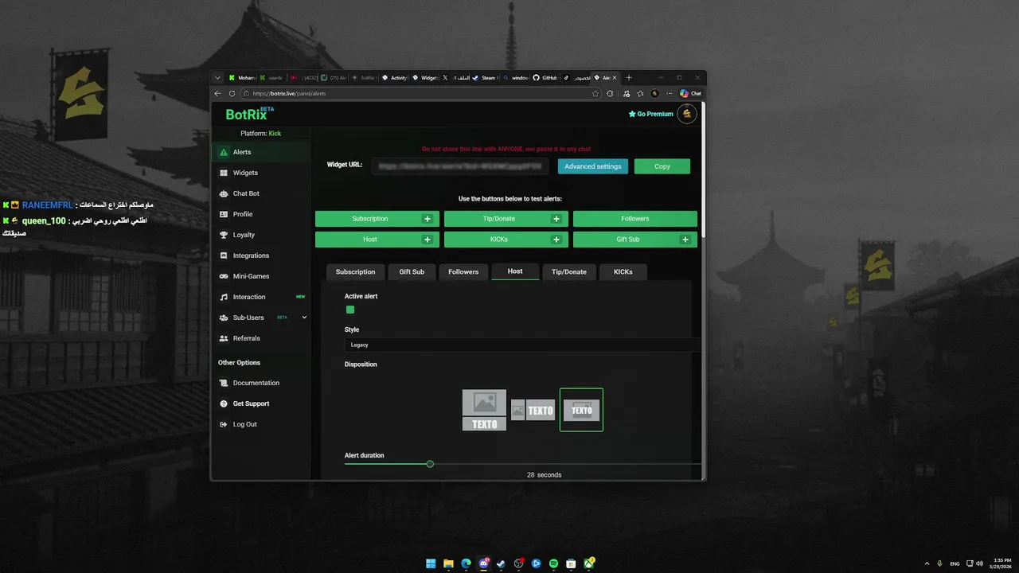Select the Host settings tab
This screenshot has width=1019, height=573.
[515, 271]
